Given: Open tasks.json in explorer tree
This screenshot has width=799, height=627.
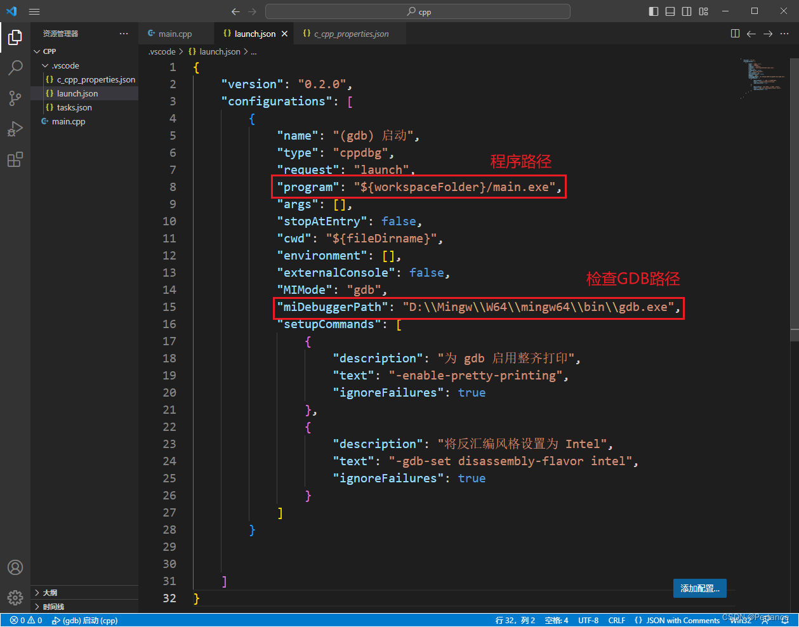Looking at the screenshot, I should [84, 107].
